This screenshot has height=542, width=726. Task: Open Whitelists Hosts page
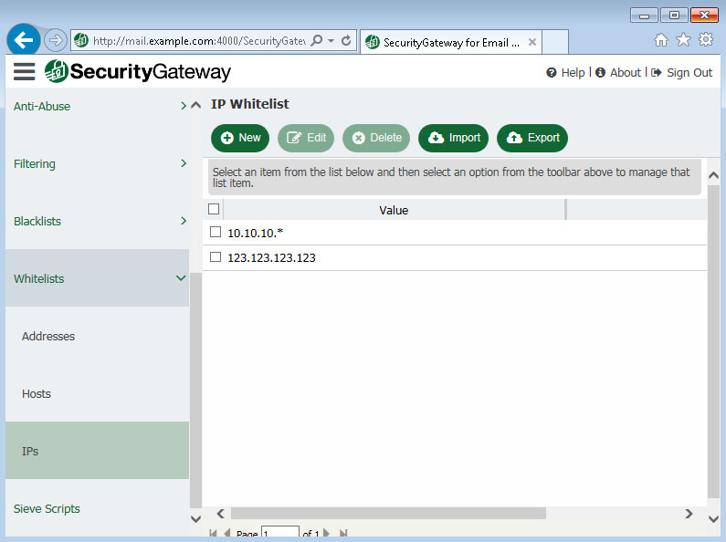pyautogui.click(x=97, y=393)
